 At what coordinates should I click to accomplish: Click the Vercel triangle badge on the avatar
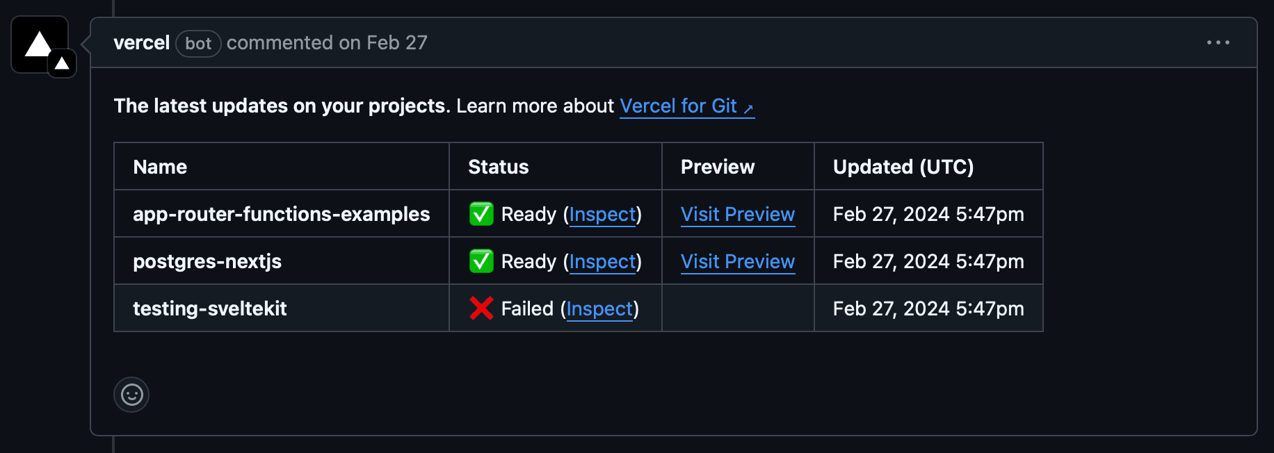tap(61, 62)
